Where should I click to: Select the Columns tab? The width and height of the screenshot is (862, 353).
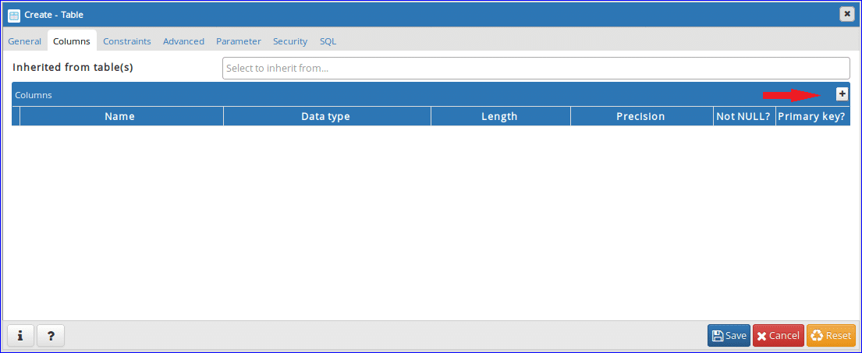pyautogui.click(x=72, y=41)
